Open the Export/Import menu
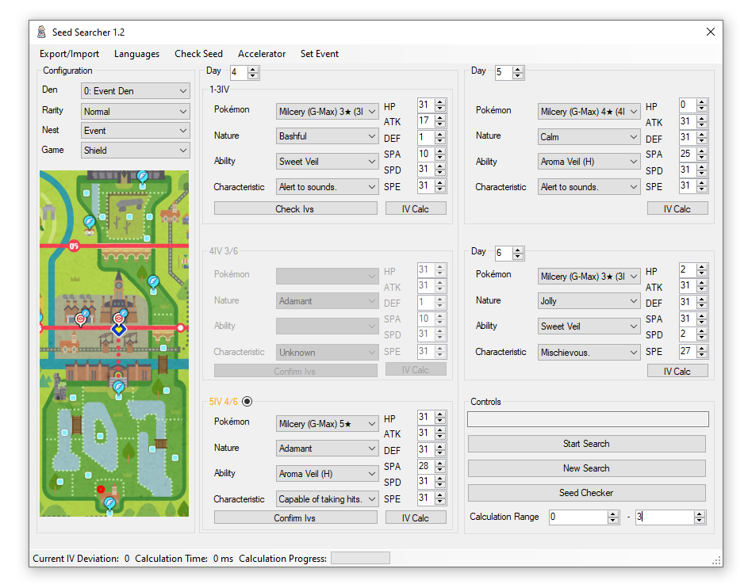 (70, 54)
